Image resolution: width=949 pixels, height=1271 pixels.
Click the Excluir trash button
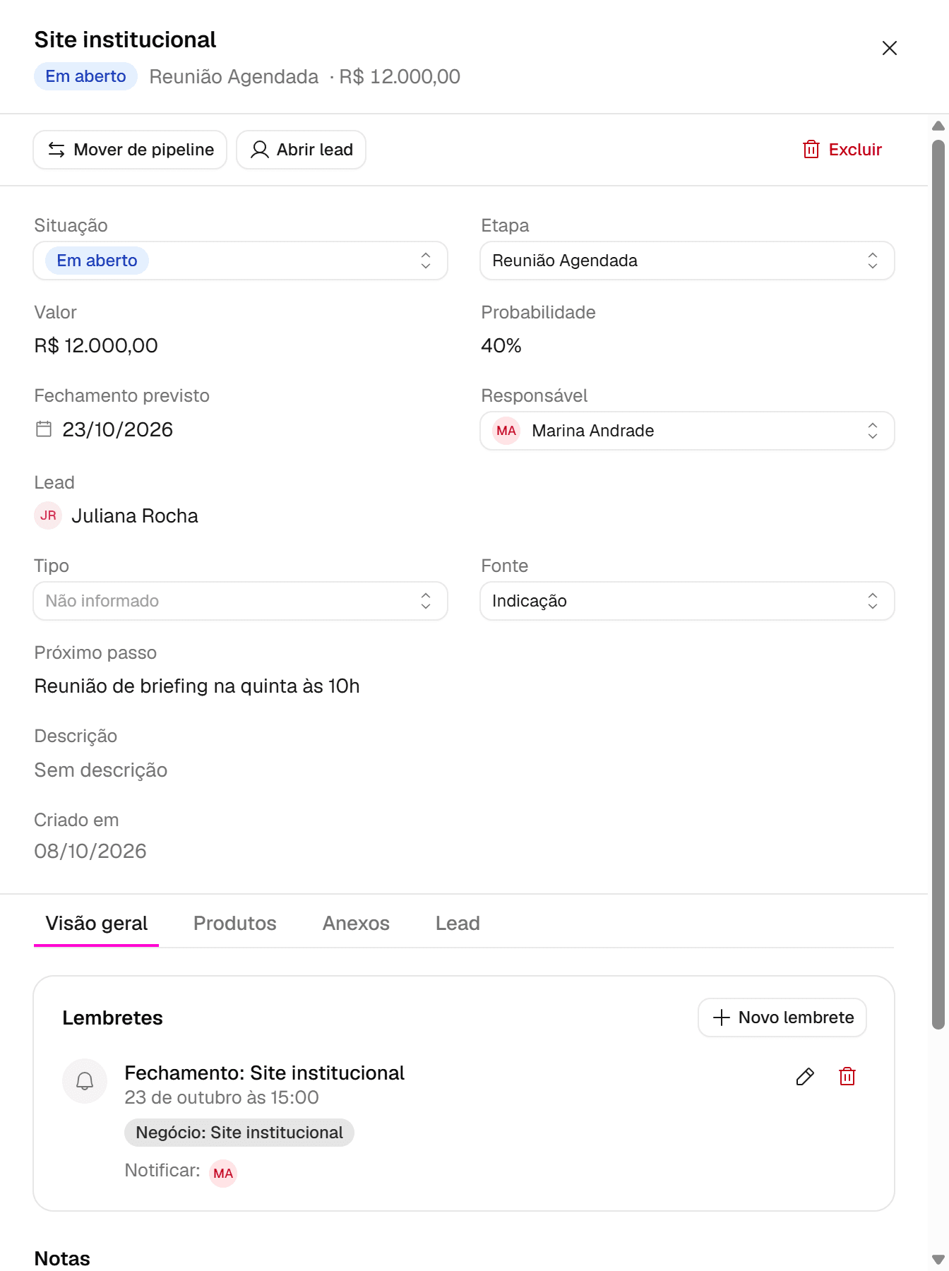pos(842,150)
